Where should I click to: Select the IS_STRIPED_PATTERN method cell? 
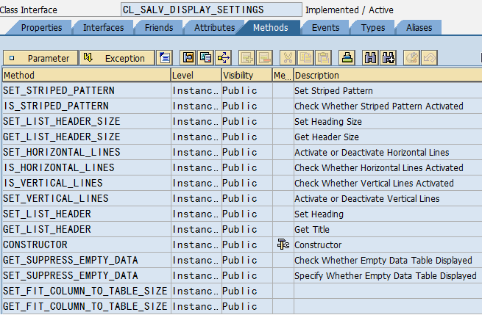click(86, 106)
